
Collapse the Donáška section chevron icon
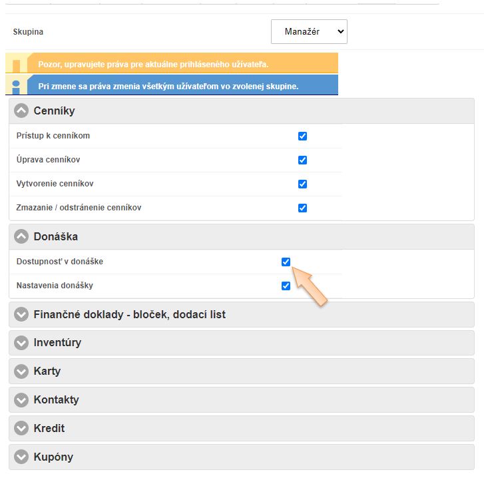21,236
